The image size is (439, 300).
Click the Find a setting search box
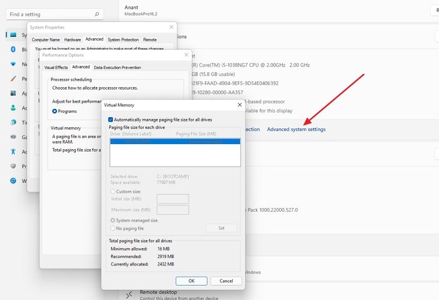pyautogui.click(x=55, y=14)
